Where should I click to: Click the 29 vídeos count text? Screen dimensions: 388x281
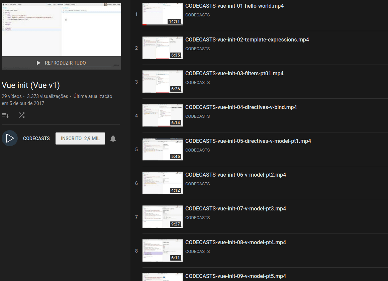pos(12,96)
